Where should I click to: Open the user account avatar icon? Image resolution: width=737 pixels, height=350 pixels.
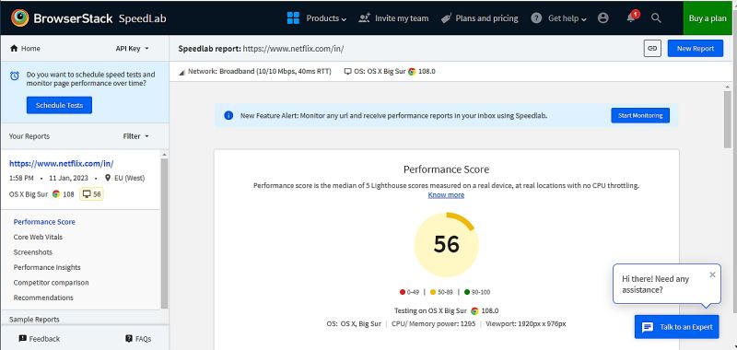(x=603, y=17)
